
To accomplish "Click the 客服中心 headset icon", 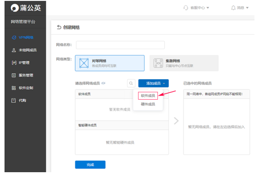I will [186, 8].
